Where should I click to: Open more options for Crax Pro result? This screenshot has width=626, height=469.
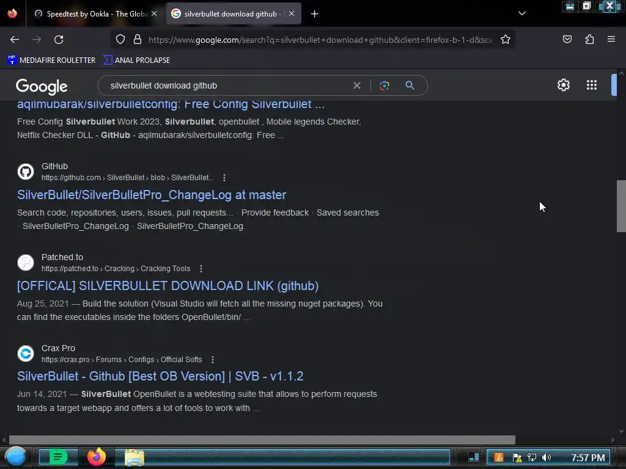[x=213, y=360]
